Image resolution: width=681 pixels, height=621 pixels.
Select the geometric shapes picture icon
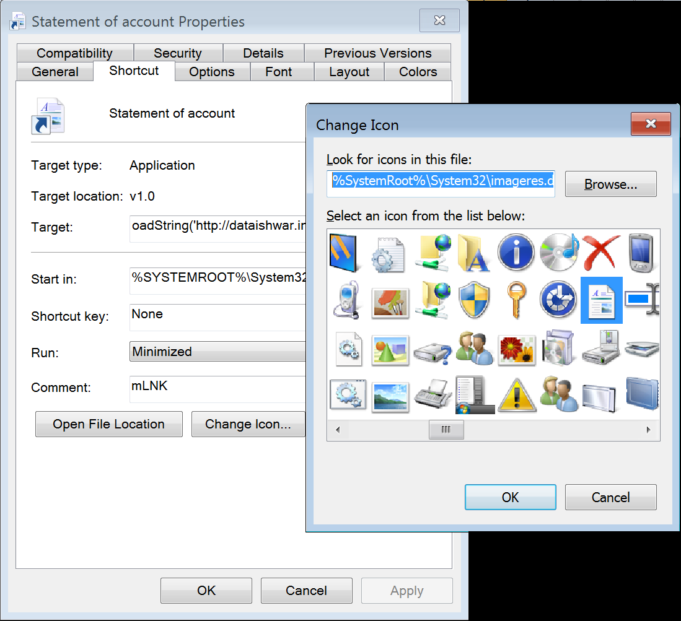coord(390,350)
